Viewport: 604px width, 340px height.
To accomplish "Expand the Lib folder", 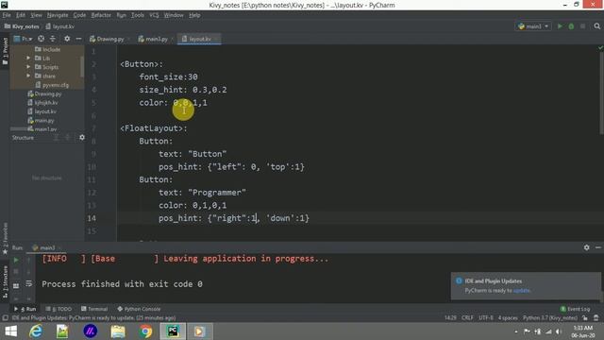I will coord(28,59).
